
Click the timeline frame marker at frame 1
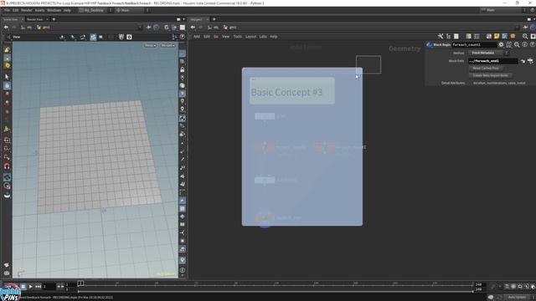coord(80,283)
